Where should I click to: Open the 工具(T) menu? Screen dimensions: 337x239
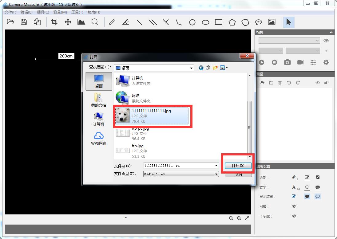click(77, 12)
